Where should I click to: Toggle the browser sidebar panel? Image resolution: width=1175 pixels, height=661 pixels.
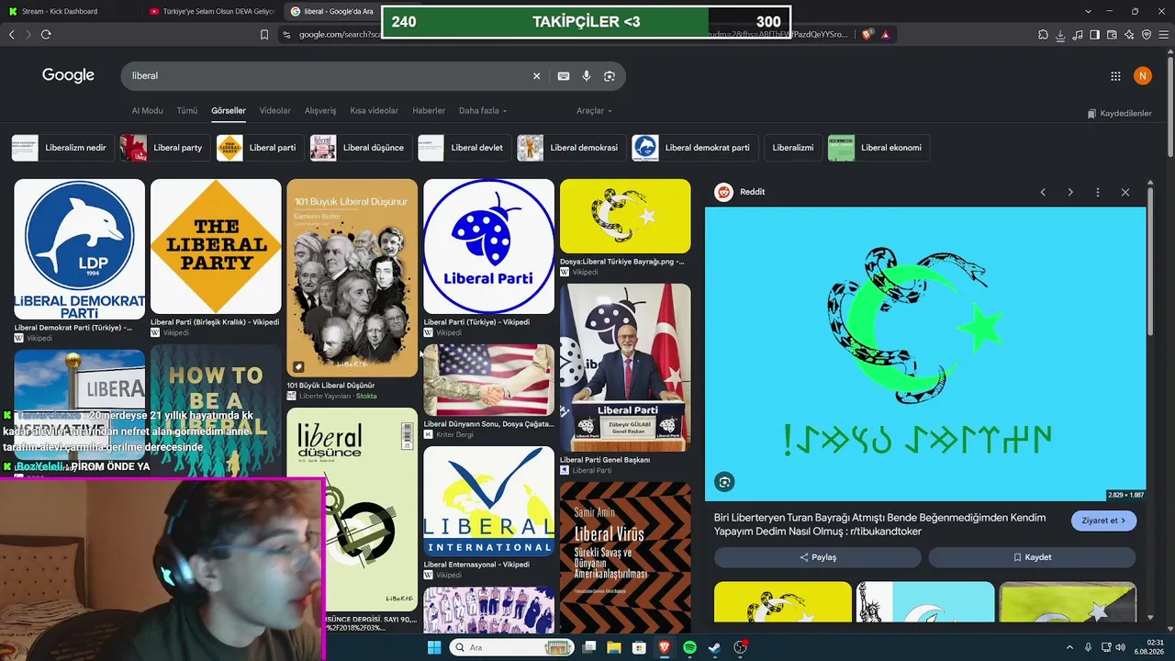(x=1095, y=35)
